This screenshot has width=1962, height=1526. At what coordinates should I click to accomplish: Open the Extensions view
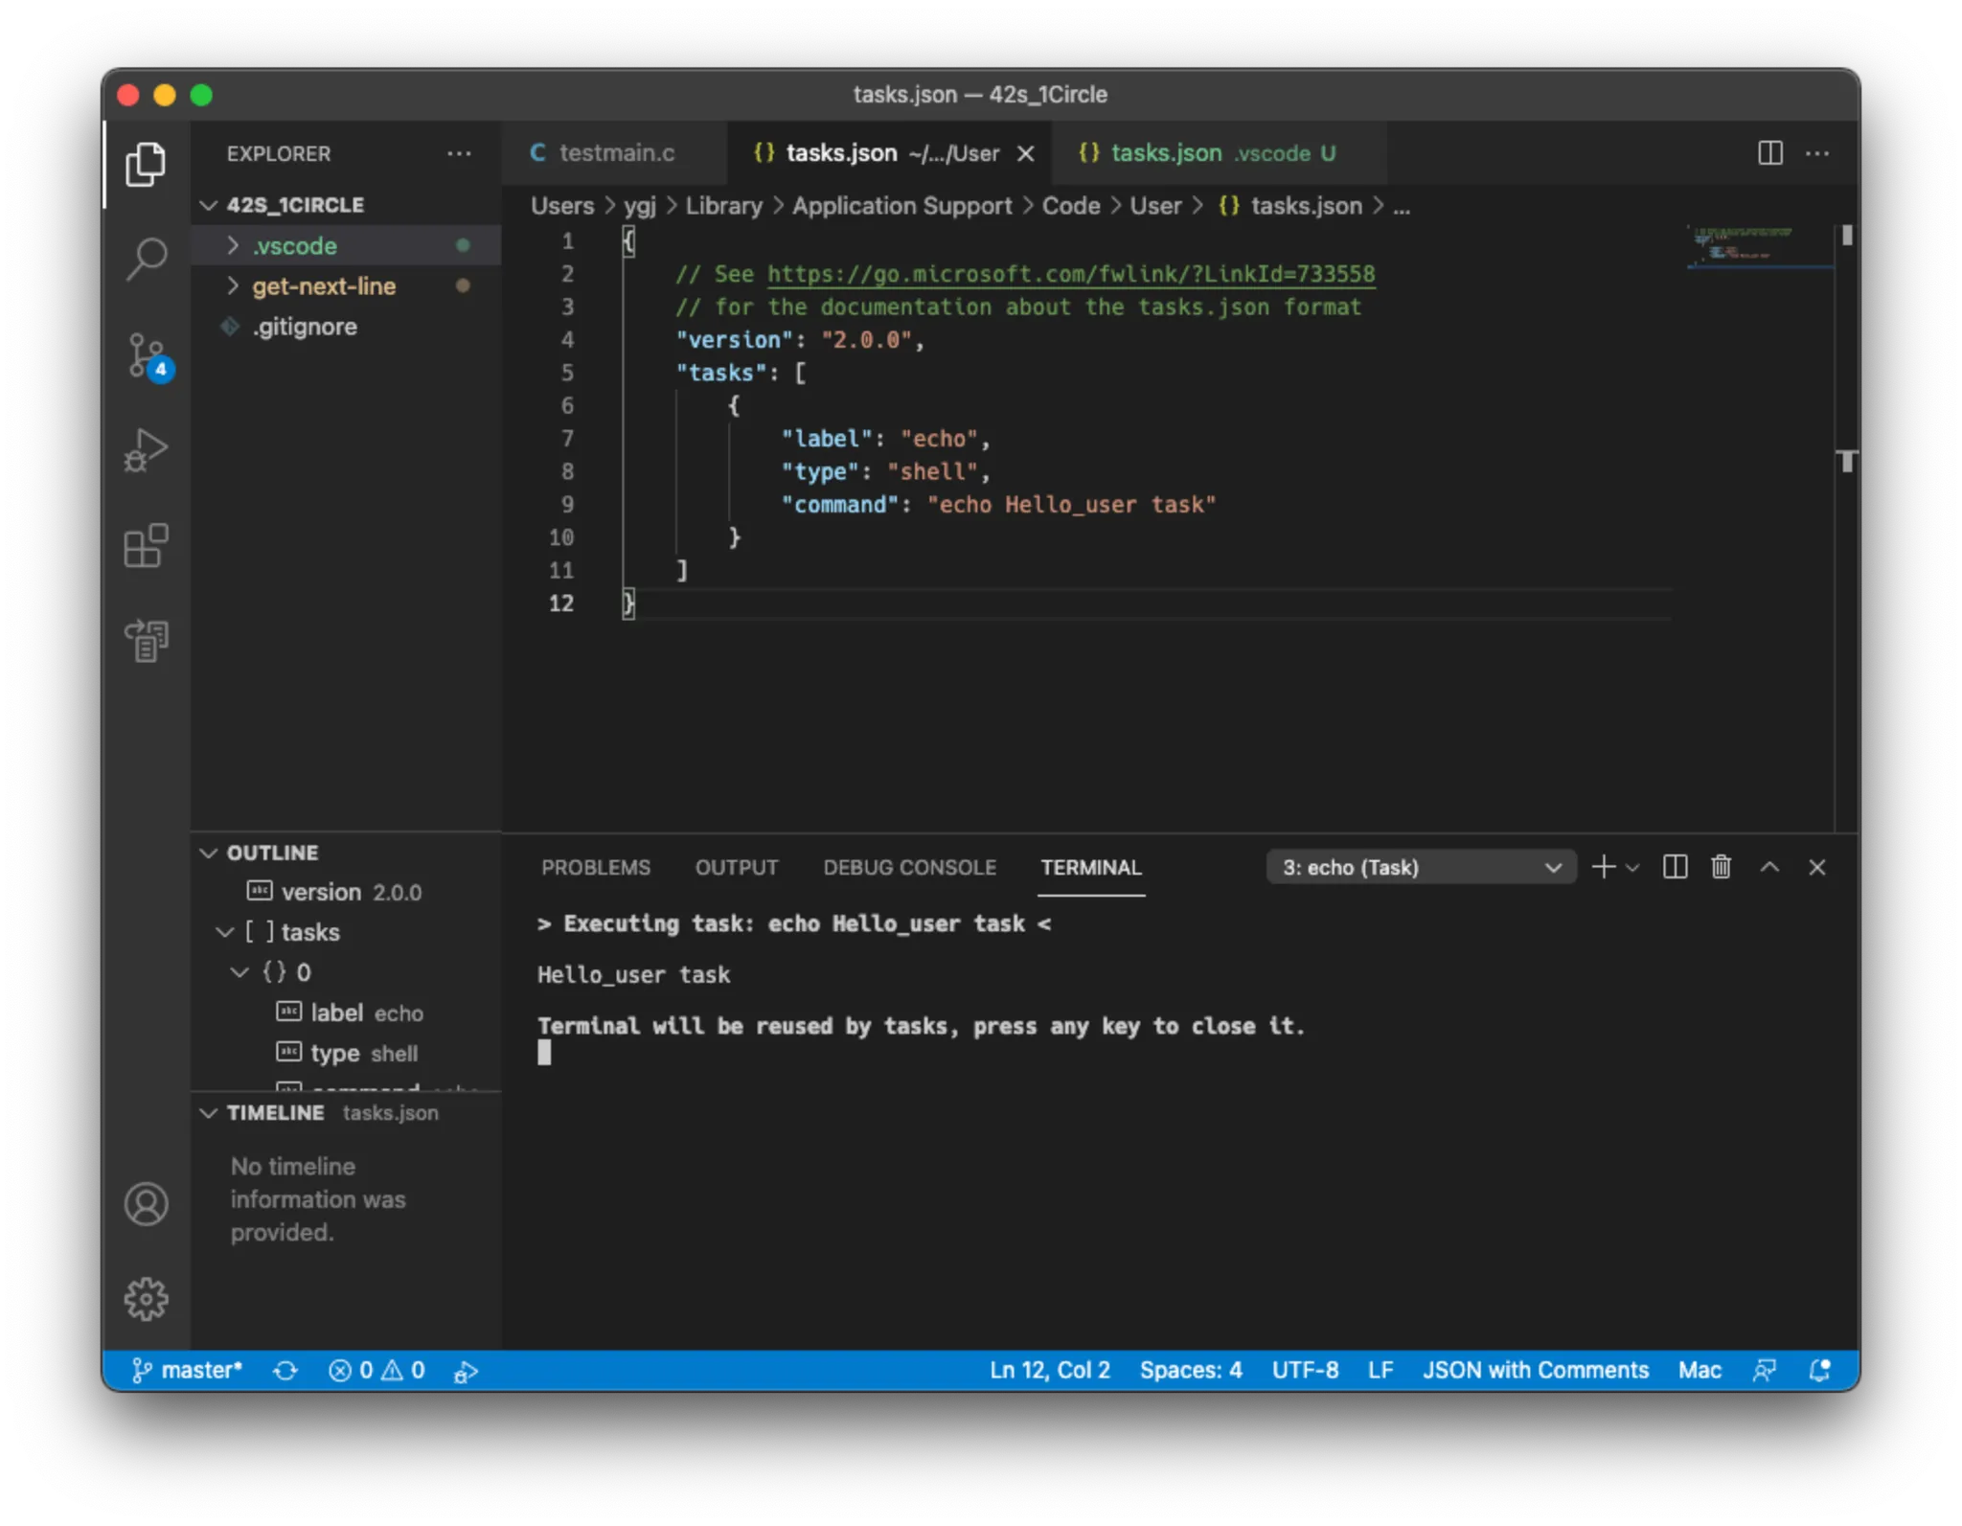pos(147,546)
